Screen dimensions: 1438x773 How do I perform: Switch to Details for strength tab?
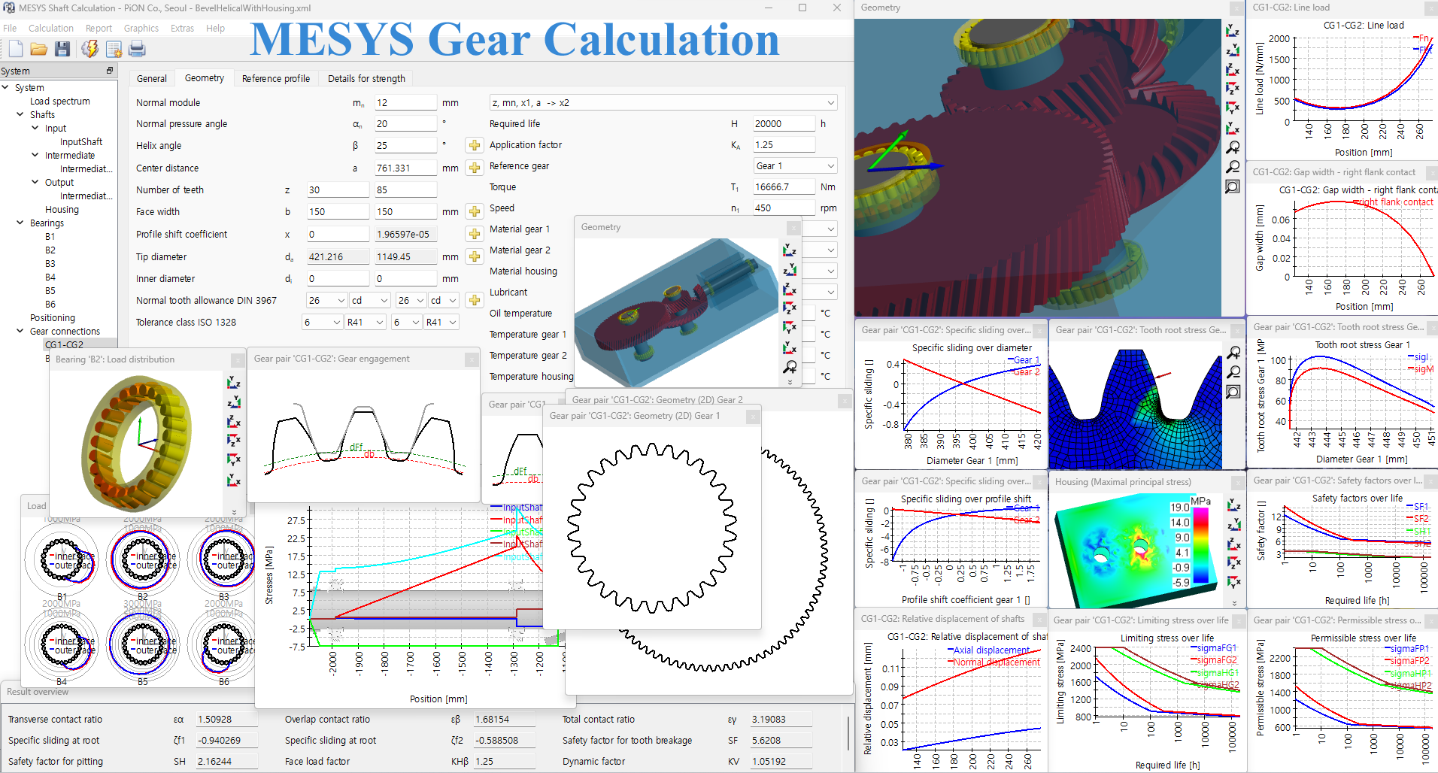[x=366, y=78]
